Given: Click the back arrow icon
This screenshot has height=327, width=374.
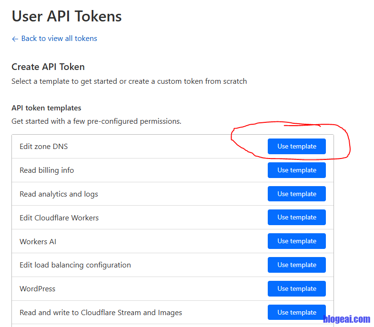Looking at the screenshot, I should point(15,39).
